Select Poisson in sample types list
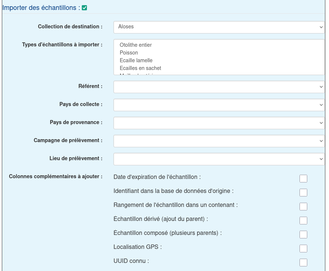Image resolution: width=329 pixels, height=271 pixels. pos(129,53)
